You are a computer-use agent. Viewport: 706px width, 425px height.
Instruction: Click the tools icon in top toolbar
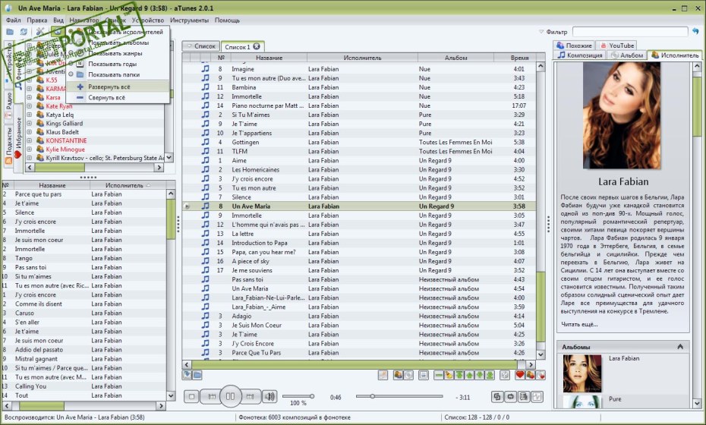[39, 32]
